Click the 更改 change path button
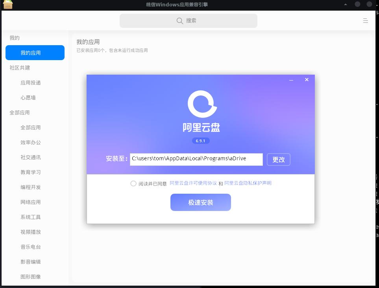Screen dimensions: 379x288 (x=279, y=160)
